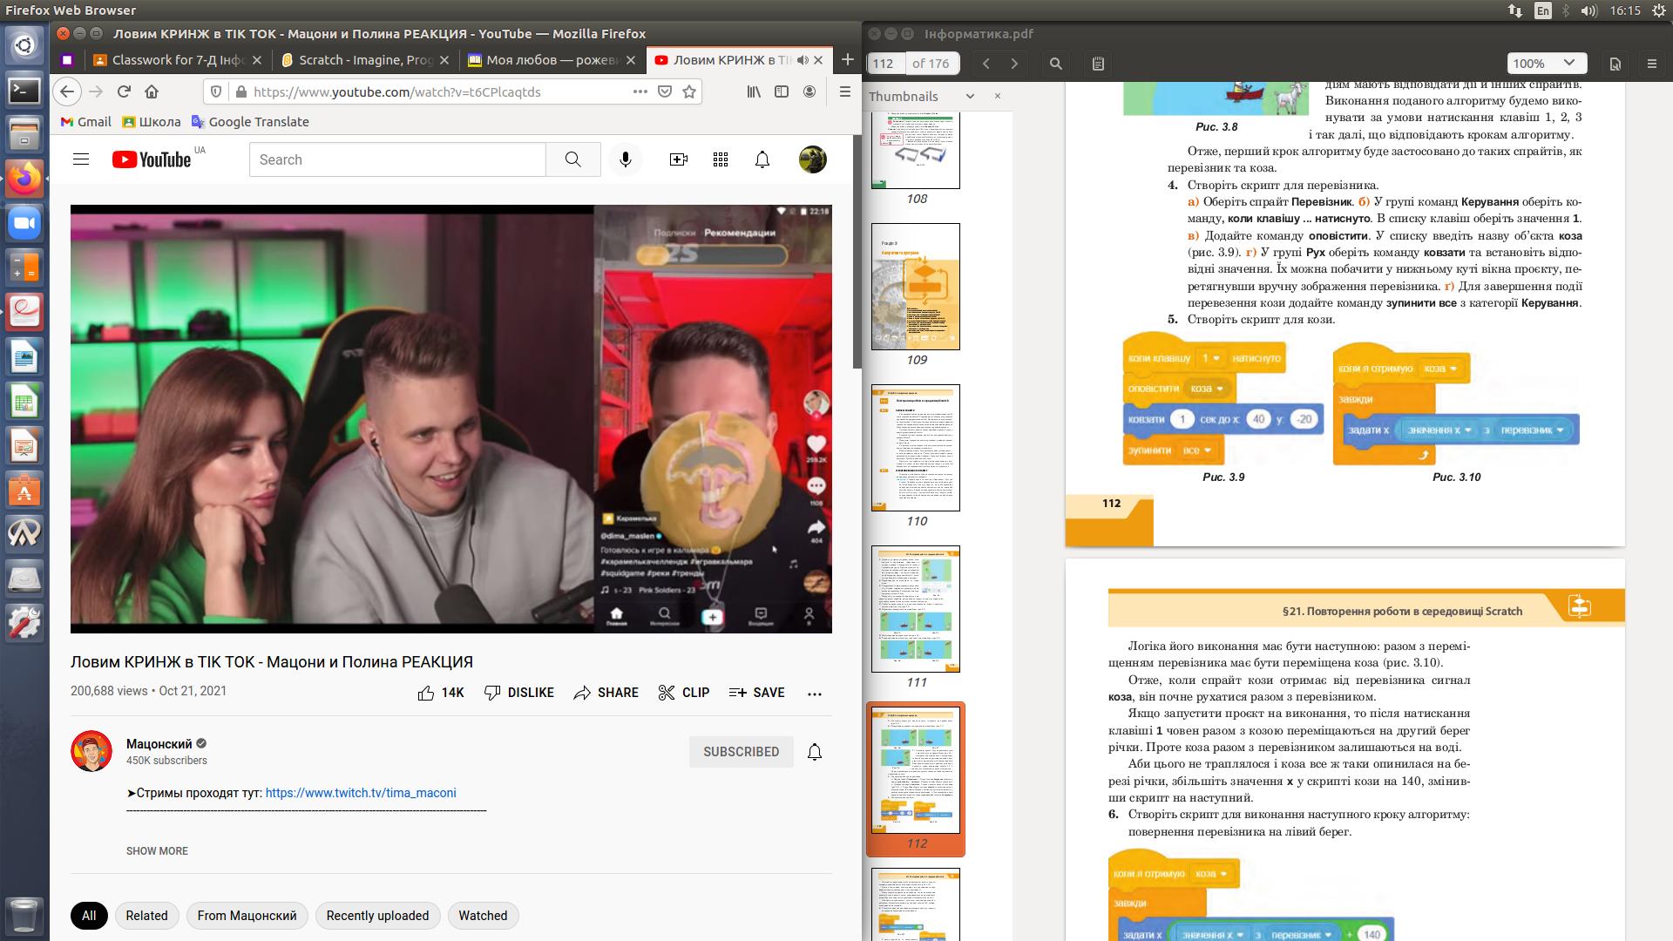
Task: Toggle the SUBSCRIBED button for Мацонский
Action: click(x=741, y=752)
